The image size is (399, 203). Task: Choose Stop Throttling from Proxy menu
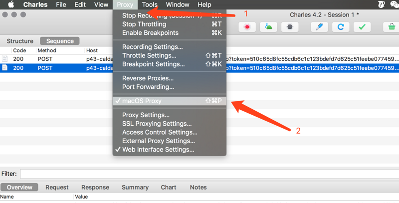pos(170,24)
